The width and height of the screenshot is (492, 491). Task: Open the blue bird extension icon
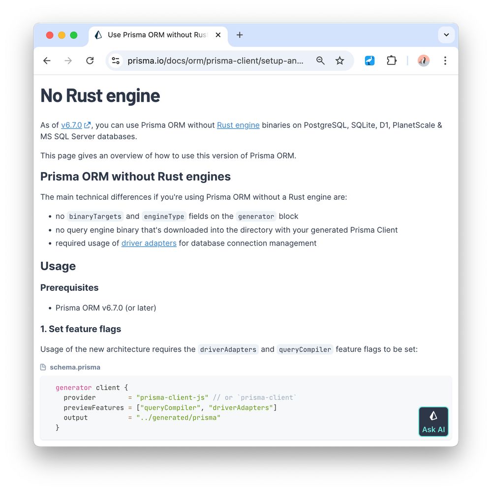pos(369,61)
